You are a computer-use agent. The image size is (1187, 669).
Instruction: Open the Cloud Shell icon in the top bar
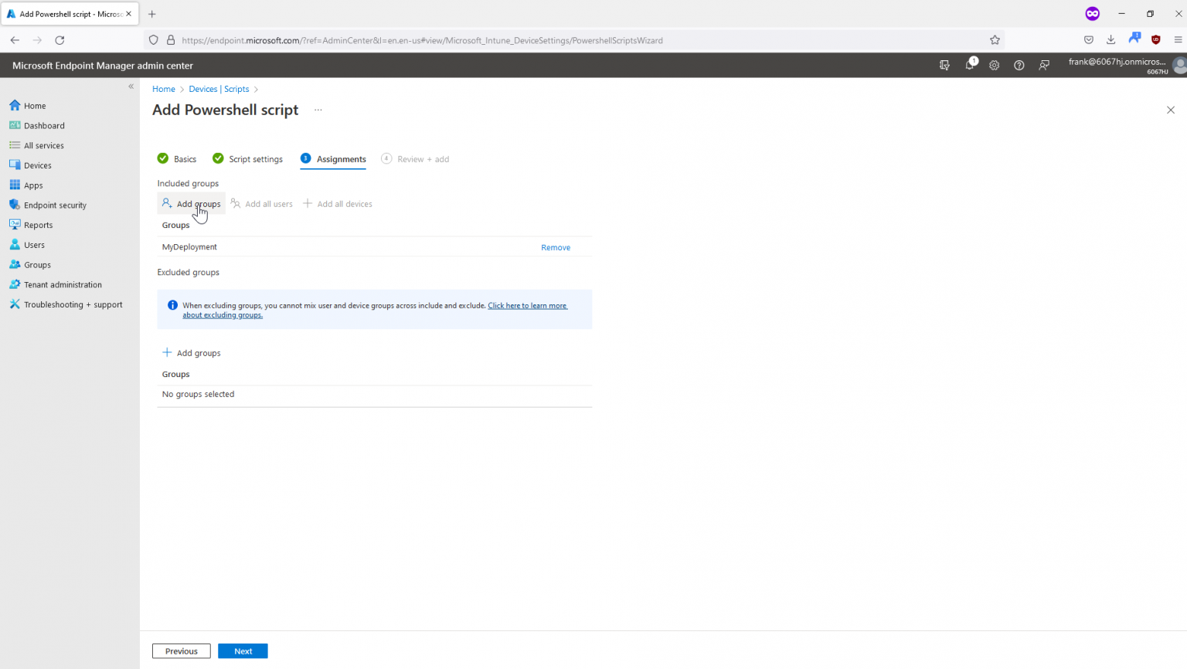pyautogui.click(x=944, y=66)
